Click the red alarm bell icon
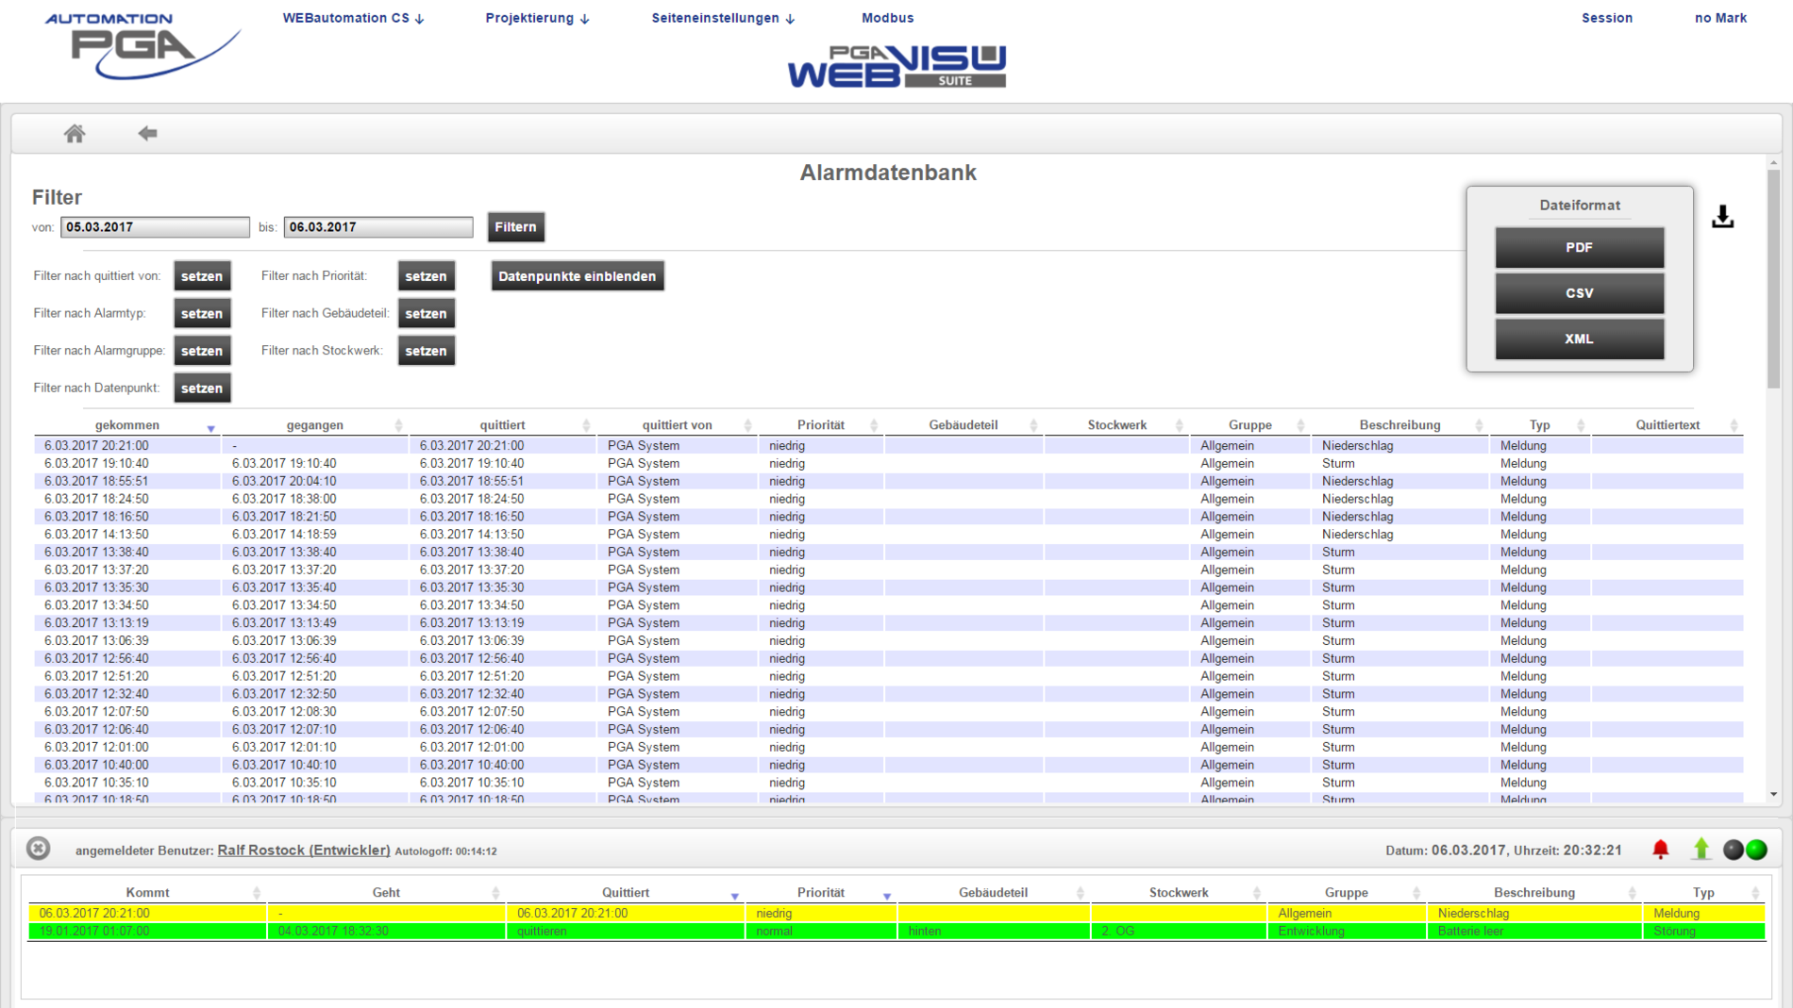This screenshot has height=1008, width=1793. [x=1660, y=850]
